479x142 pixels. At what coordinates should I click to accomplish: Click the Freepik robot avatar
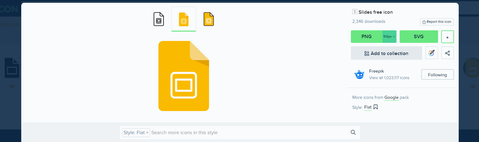pos(359,74)
